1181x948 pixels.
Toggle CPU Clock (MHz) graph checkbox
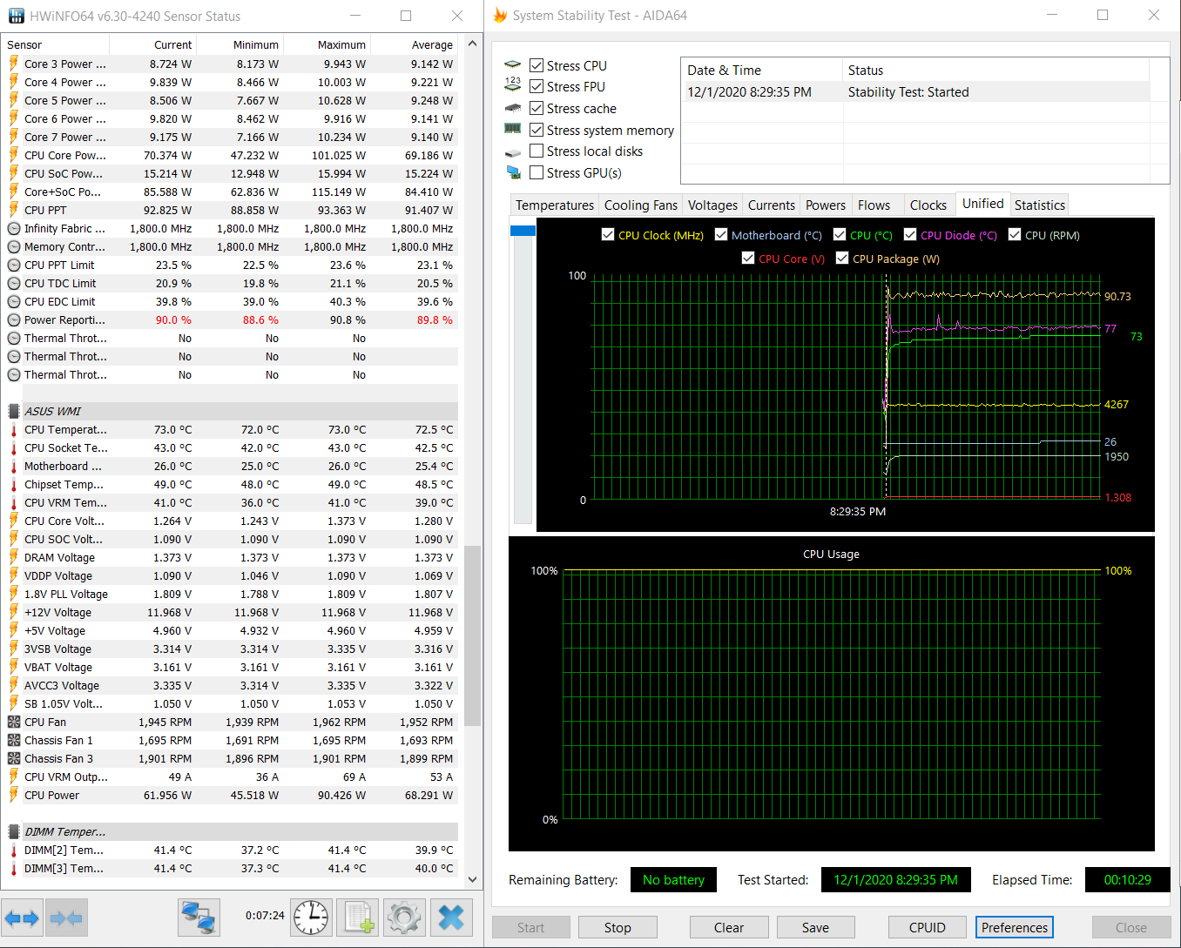coord(608,235)
